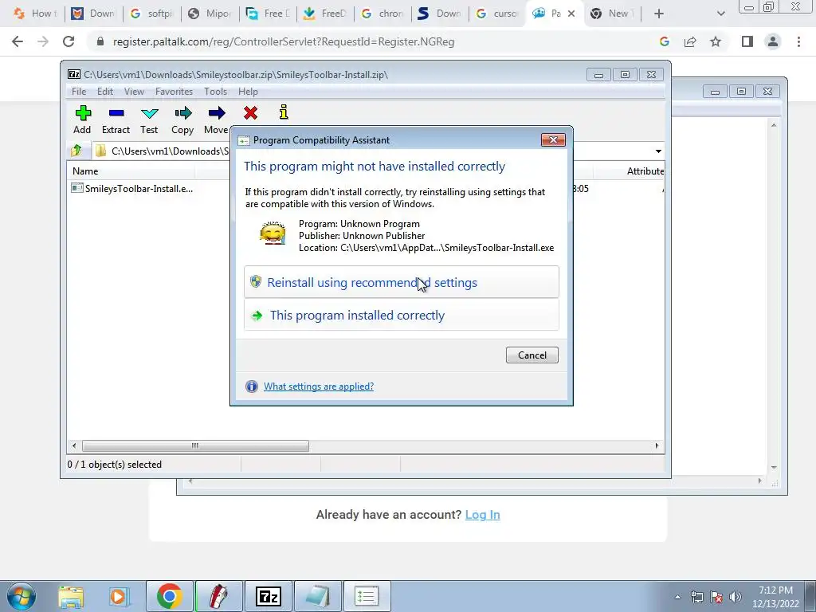This screenshot has width=816, height=612.
Task: Click the 7-Zip horizontal scrollbar thumb
Action: coord(195,445)
